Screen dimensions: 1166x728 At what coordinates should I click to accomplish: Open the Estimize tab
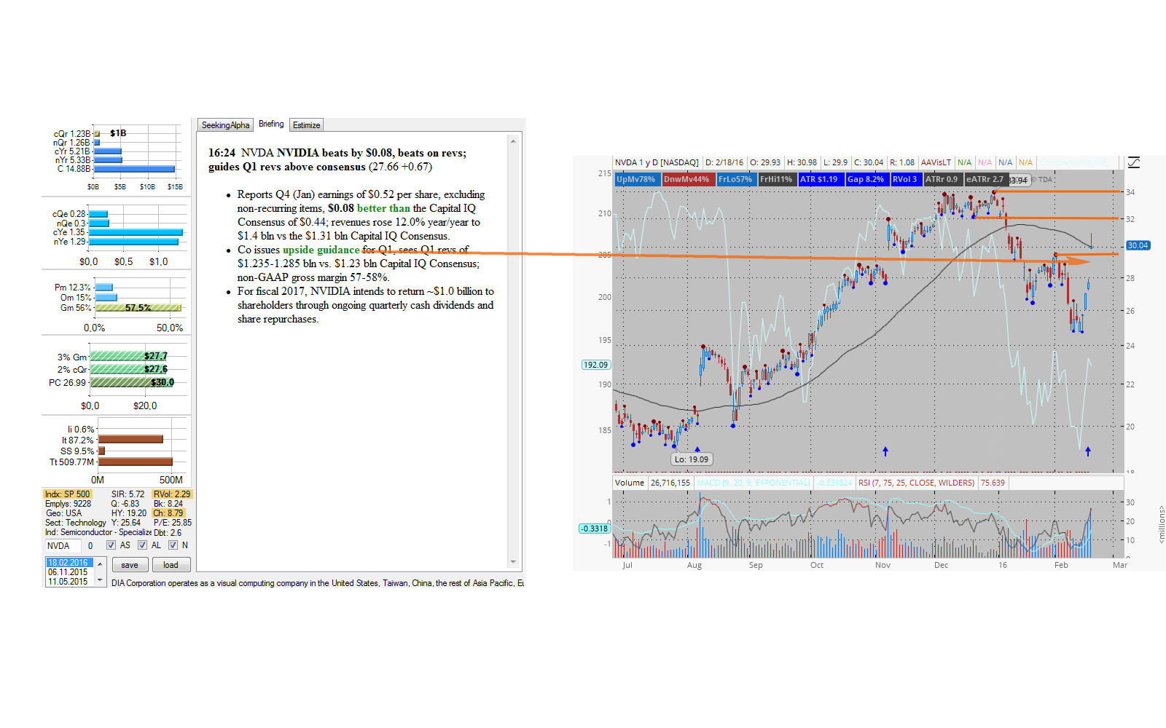(306, 125)
